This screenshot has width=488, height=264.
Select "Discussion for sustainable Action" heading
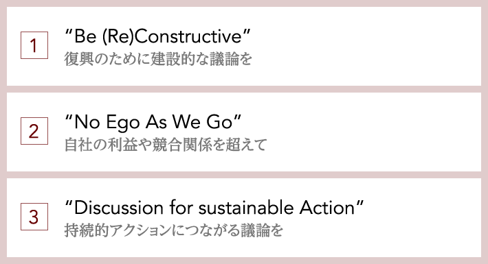coord(214,208)
